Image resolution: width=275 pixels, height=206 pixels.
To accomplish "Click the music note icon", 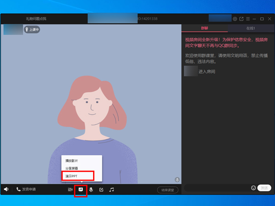I will 111,190.
